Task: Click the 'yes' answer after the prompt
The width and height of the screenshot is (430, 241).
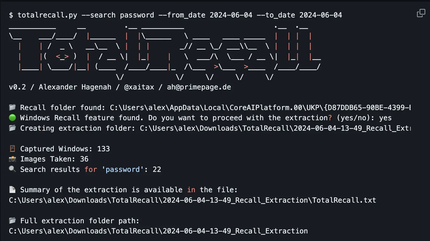Action: [385, 118]
